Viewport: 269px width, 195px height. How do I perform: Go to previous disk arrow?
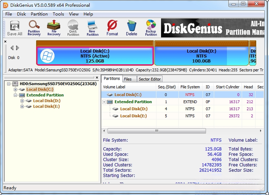point(12,48)
